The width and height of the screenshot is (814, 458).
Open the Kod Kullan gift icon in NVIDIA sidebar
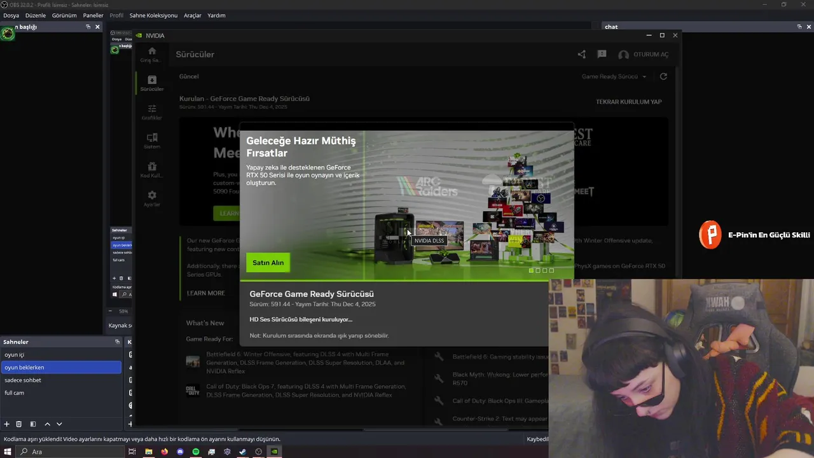coord(152,166)
